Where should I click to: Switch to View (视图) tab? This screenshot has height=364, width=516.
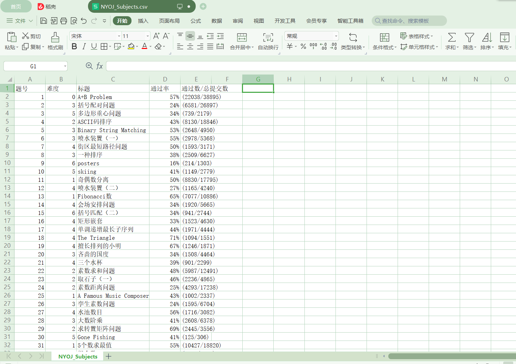[259, 21]
